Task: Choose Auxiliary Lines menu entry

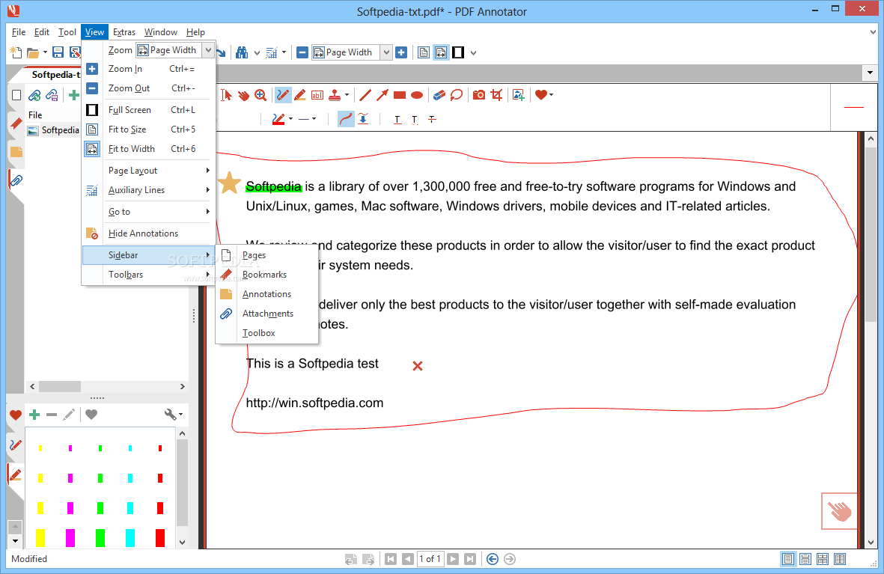Action: [149, 190]
